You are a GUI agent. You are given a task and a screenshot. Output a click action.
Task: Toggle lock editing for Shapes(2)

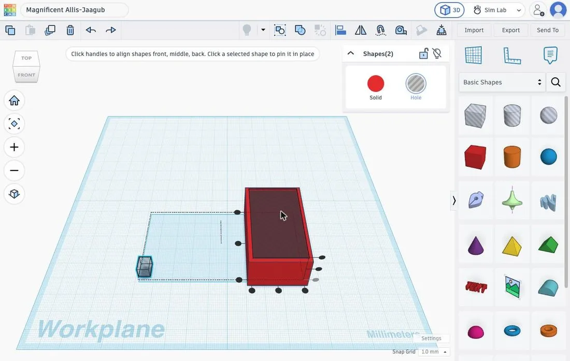pyautogui.click(x=423, y=54)
